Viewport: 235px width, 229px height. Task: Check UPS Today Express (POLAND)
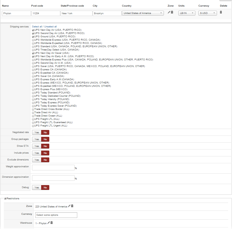tap(33, 103)
